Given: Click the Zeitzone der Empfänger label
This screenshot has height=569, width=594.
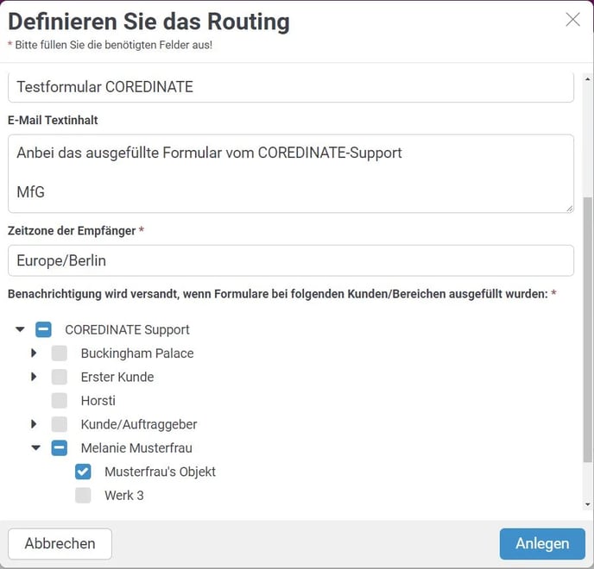Looking at the screenshot, I should [x=72, y=230].
